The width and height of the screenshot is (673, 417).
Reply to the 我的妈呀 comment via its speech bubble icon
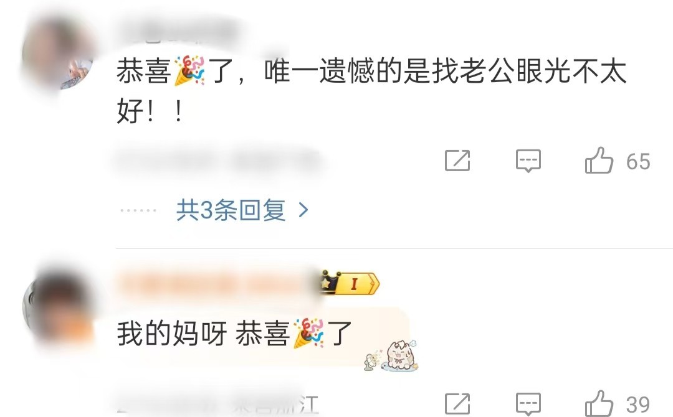coord(528,404)
